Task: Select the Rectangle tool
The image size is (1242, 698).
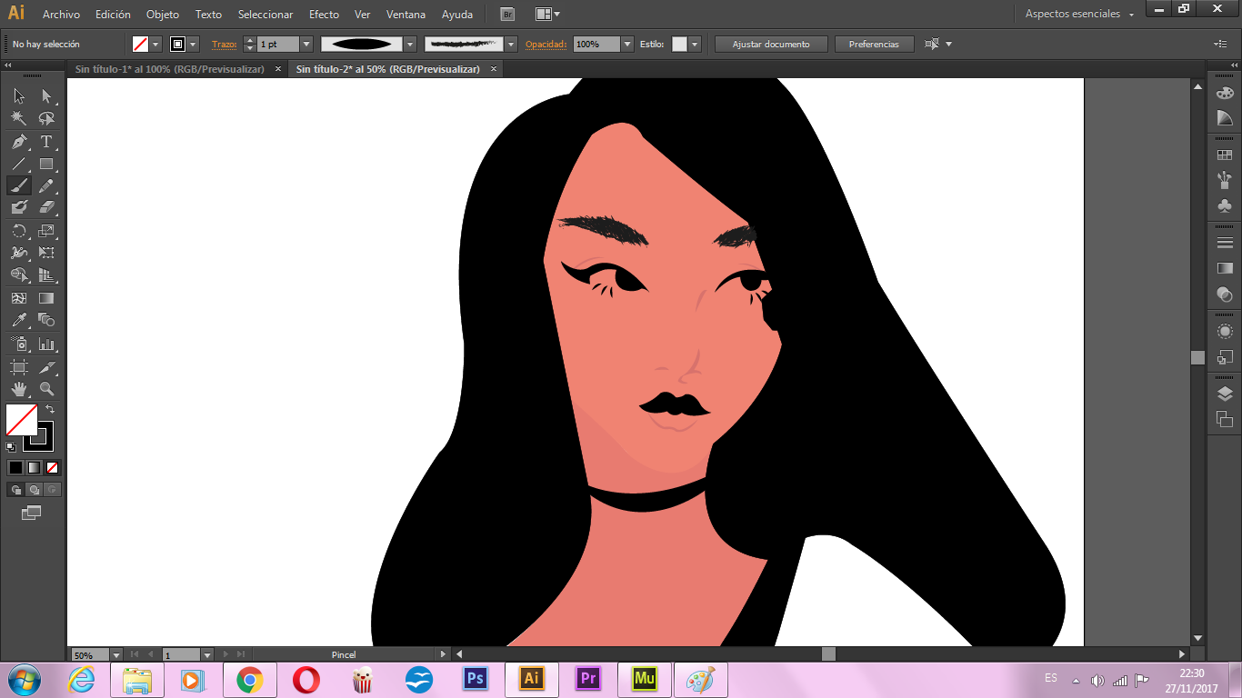Action: 46,164
